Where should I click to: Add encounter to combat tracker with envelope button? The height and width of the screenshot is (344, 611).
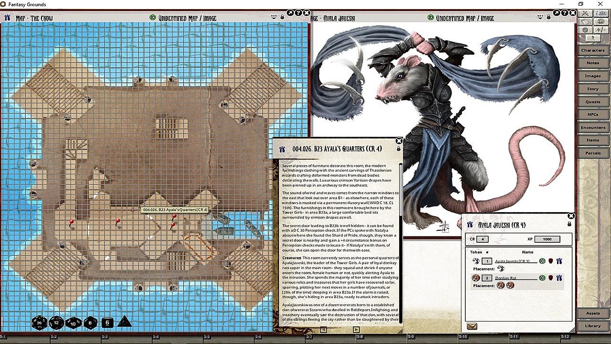(x=472, y=326)
